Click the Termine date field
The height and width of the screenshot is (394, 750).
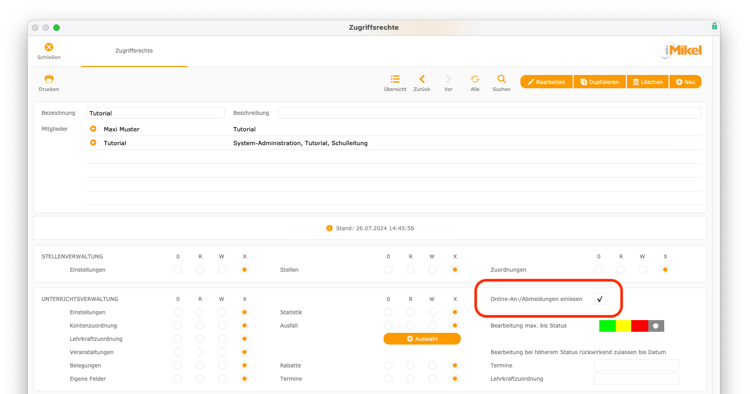pyautogui.click(x=637, y=365)
